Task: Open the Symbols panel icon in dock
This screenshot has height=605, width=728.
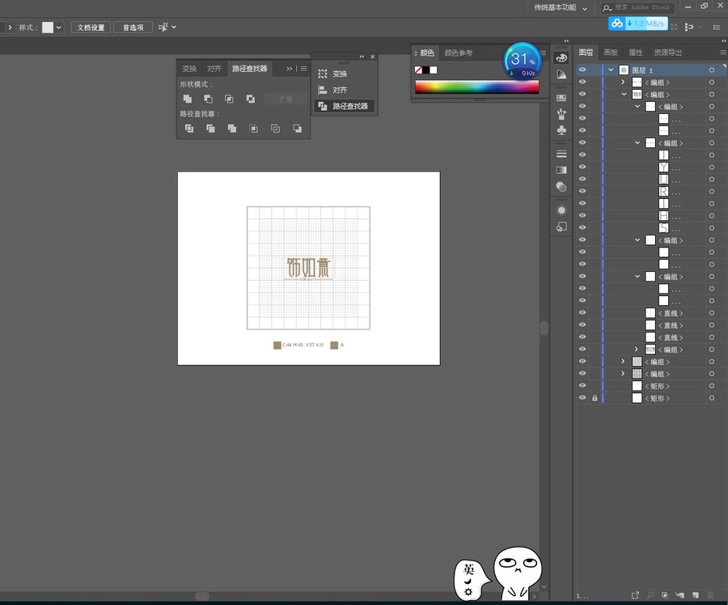Action: tap(561, 130)
